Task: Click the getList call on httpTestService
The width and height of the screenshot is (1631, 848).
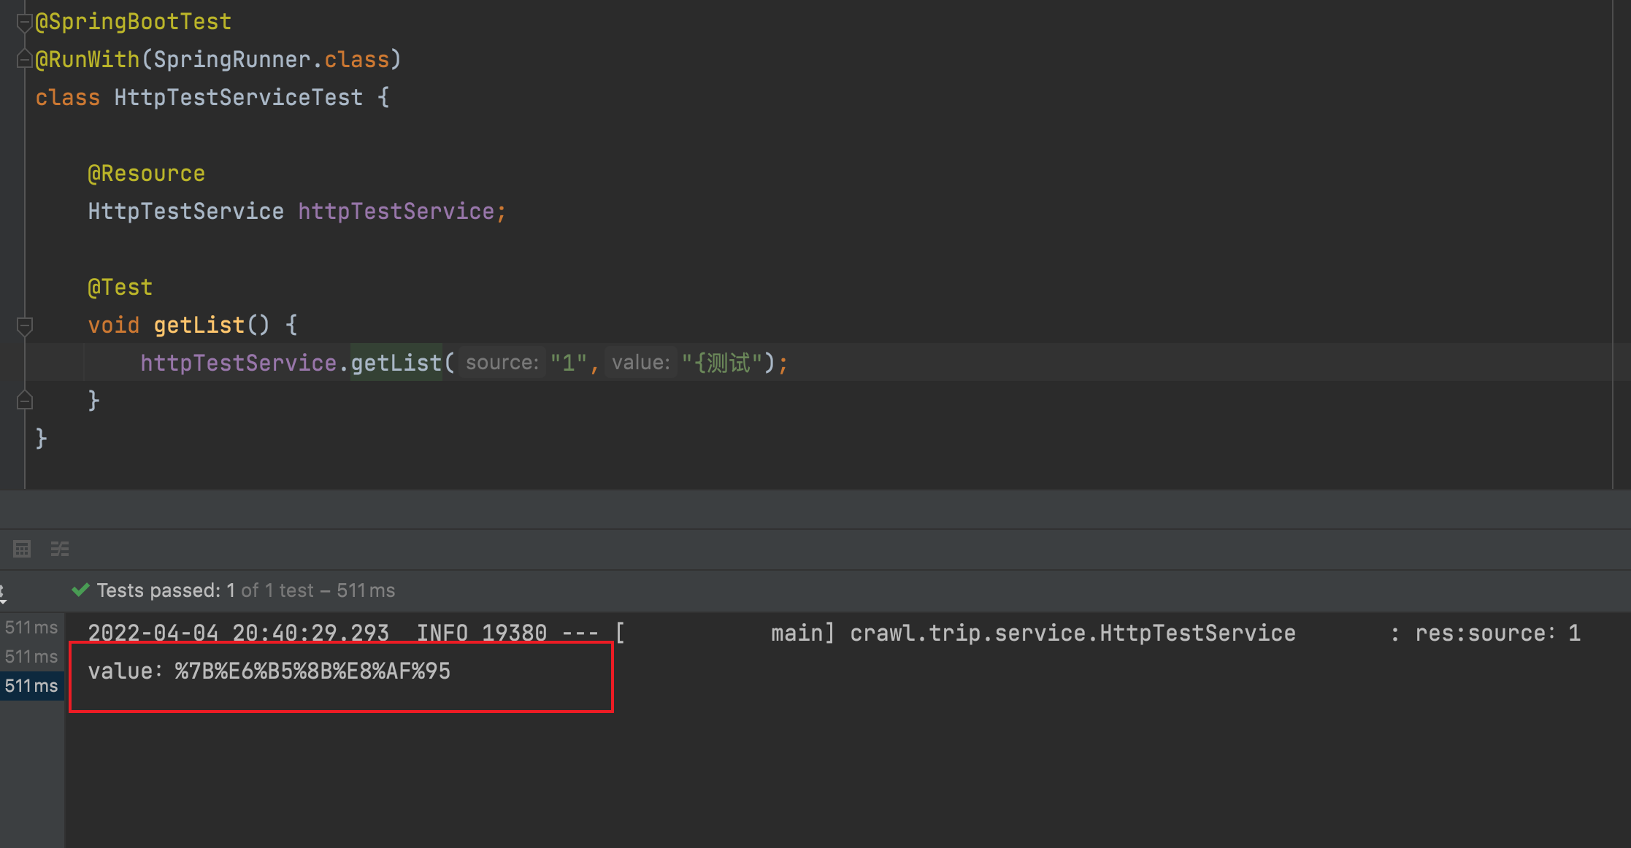Action: (396, 363)
